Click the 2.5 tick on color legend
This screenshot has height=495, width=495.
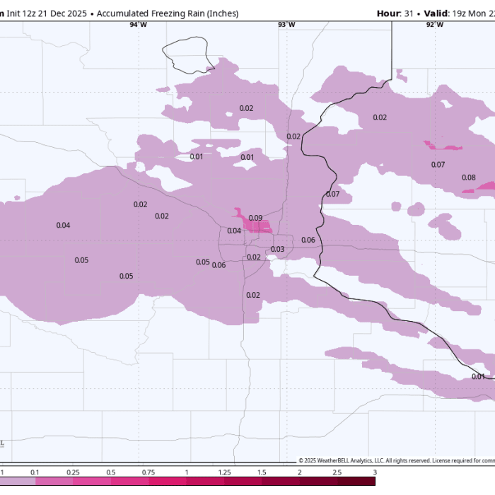point(337,472)
